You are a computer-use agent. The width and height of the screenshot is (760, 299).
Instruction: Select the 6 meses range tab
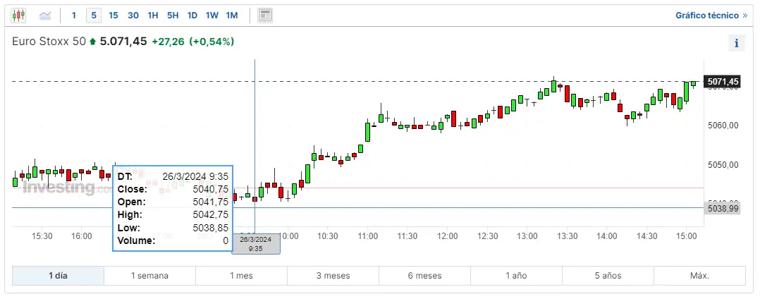click(x=424, y=276)
